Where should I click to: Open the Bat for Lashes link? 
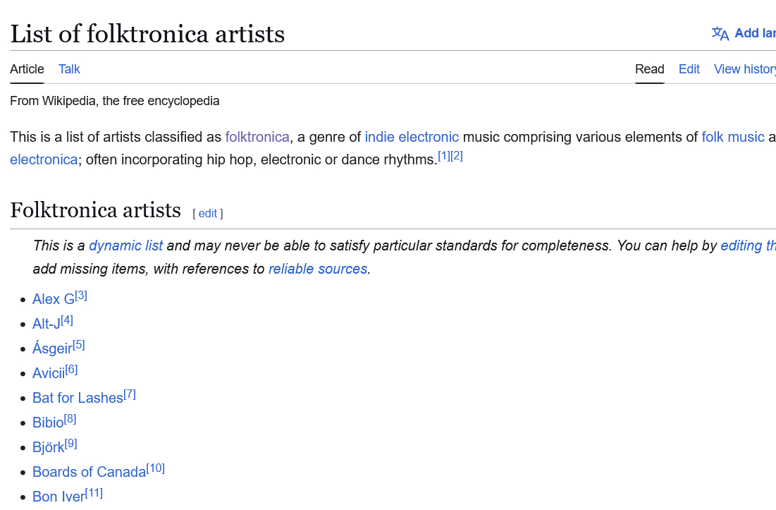click(78, 398)
